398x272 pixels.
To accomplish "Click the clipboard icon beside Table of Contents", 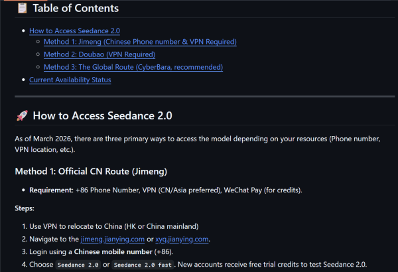I will (x=21, y=9).
